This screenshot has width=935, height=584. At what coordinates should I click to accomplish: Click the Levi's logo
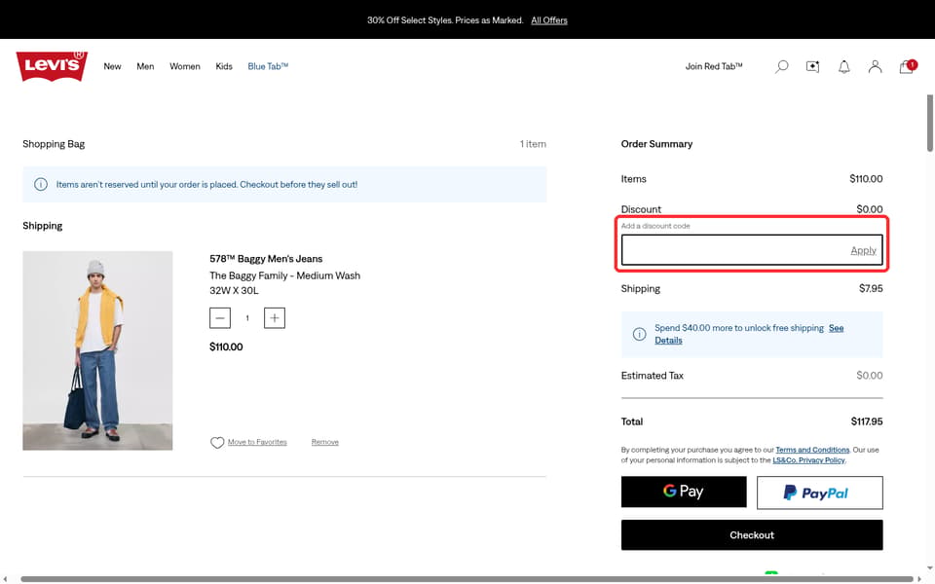[x=52, y=65]
